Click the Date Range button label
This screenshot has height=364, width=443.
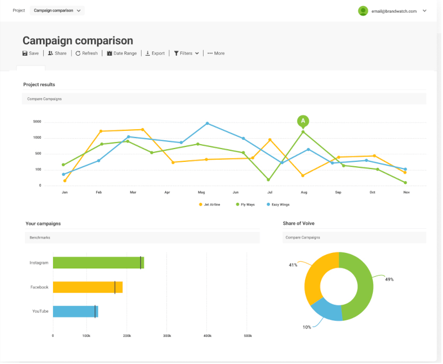[125, 54]
